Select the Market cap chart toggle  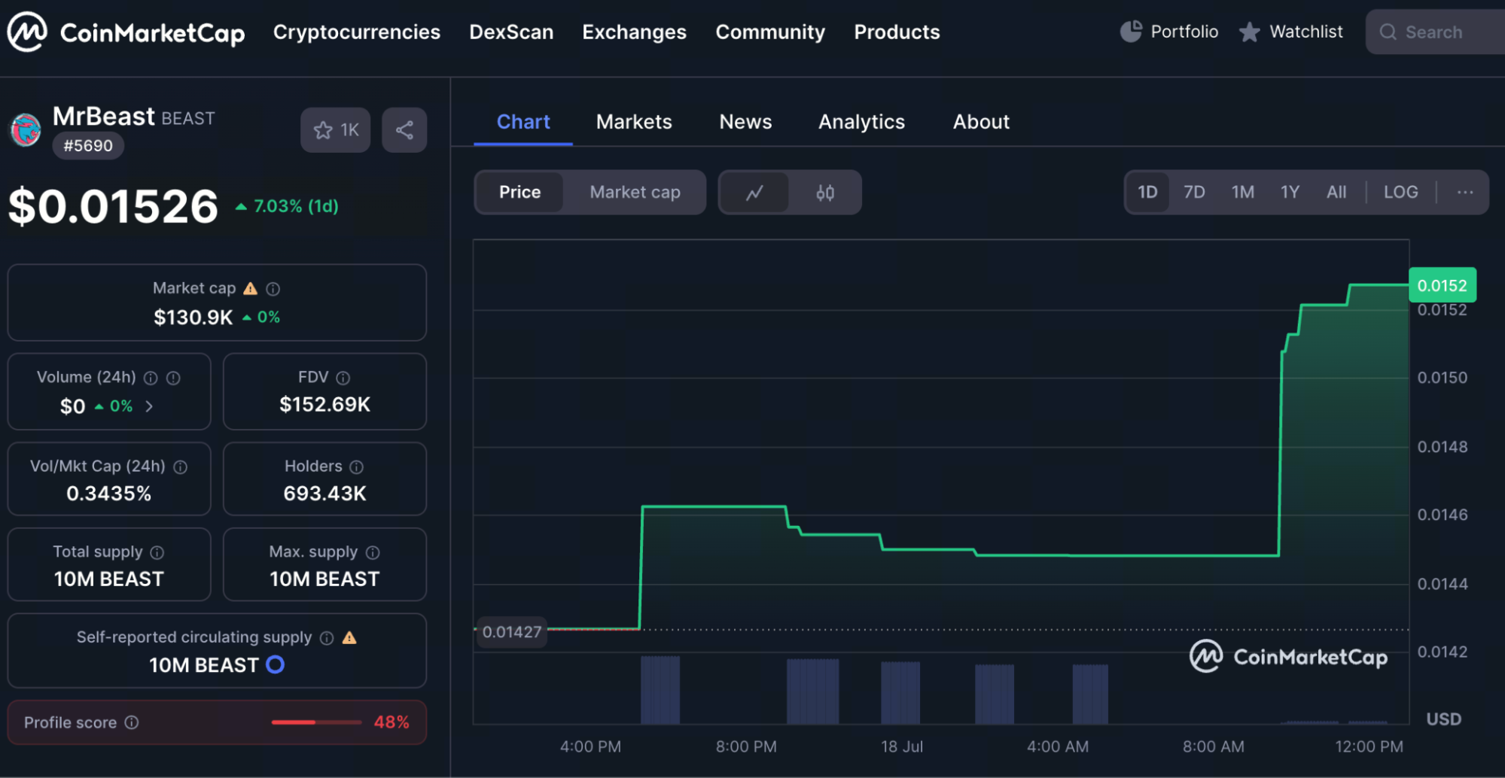[x=635, y=193]
